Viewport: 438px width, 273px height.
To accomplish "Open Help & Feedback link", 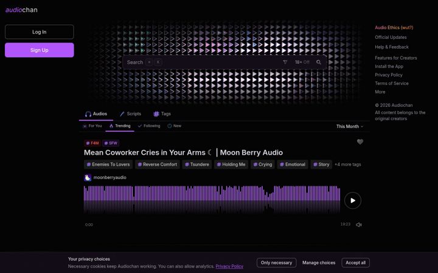I will pyautogui.click(x=392, y=47).
